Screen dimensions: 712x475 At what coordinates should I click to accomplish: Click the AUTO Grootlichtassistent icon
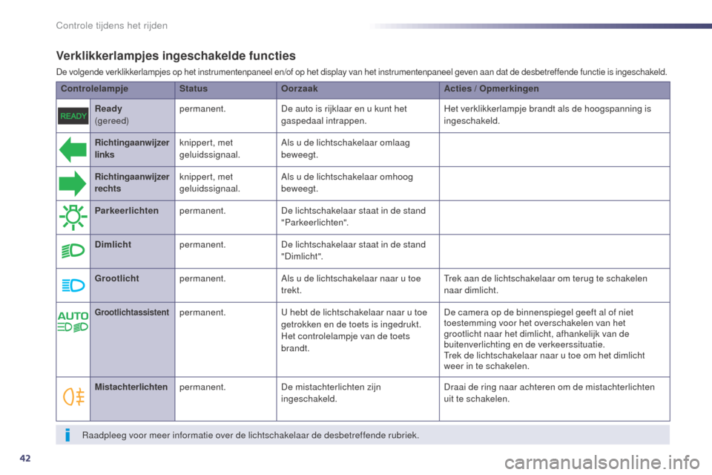[x=73, y=321]
